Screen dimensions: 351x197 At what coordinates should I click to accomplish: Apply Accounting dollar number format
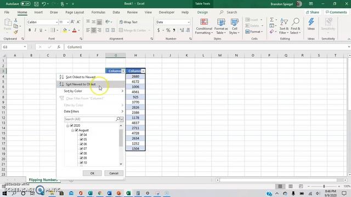[158, 30]
